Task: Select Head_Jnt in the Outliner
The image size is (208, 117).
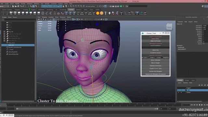Action: (x=18, y=45)
